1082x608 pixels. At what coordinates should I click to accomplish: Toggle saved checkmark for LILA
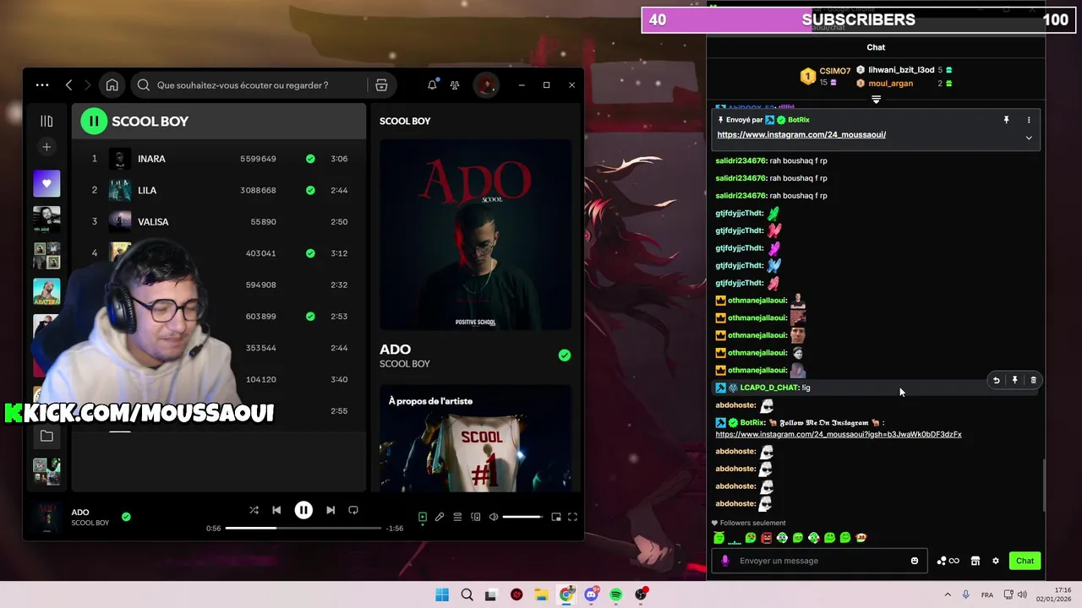click(310, 190)
